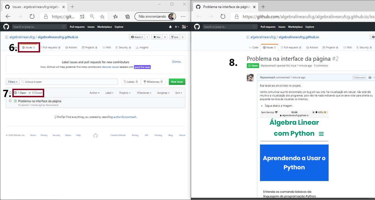Click the green New issue button
Screen dimensions: 375x200
coord(177,82)
